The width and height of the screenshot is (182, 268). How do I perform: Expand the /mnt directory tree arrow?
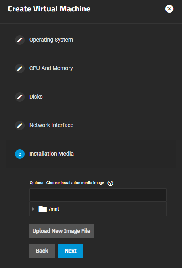pos(34,209)
